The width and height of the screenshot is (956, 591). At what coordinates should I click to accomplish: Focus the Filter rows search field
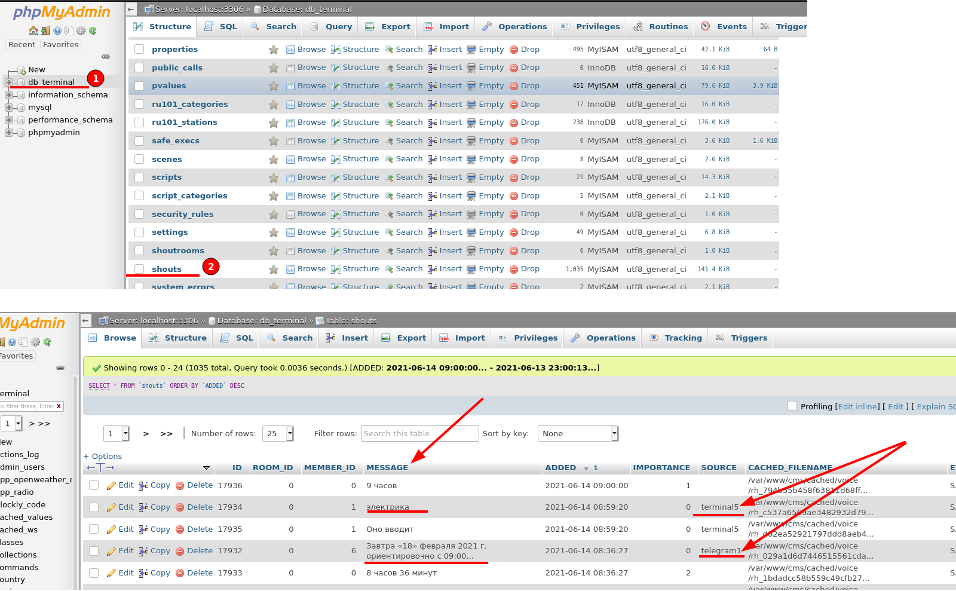pos(419,434)
